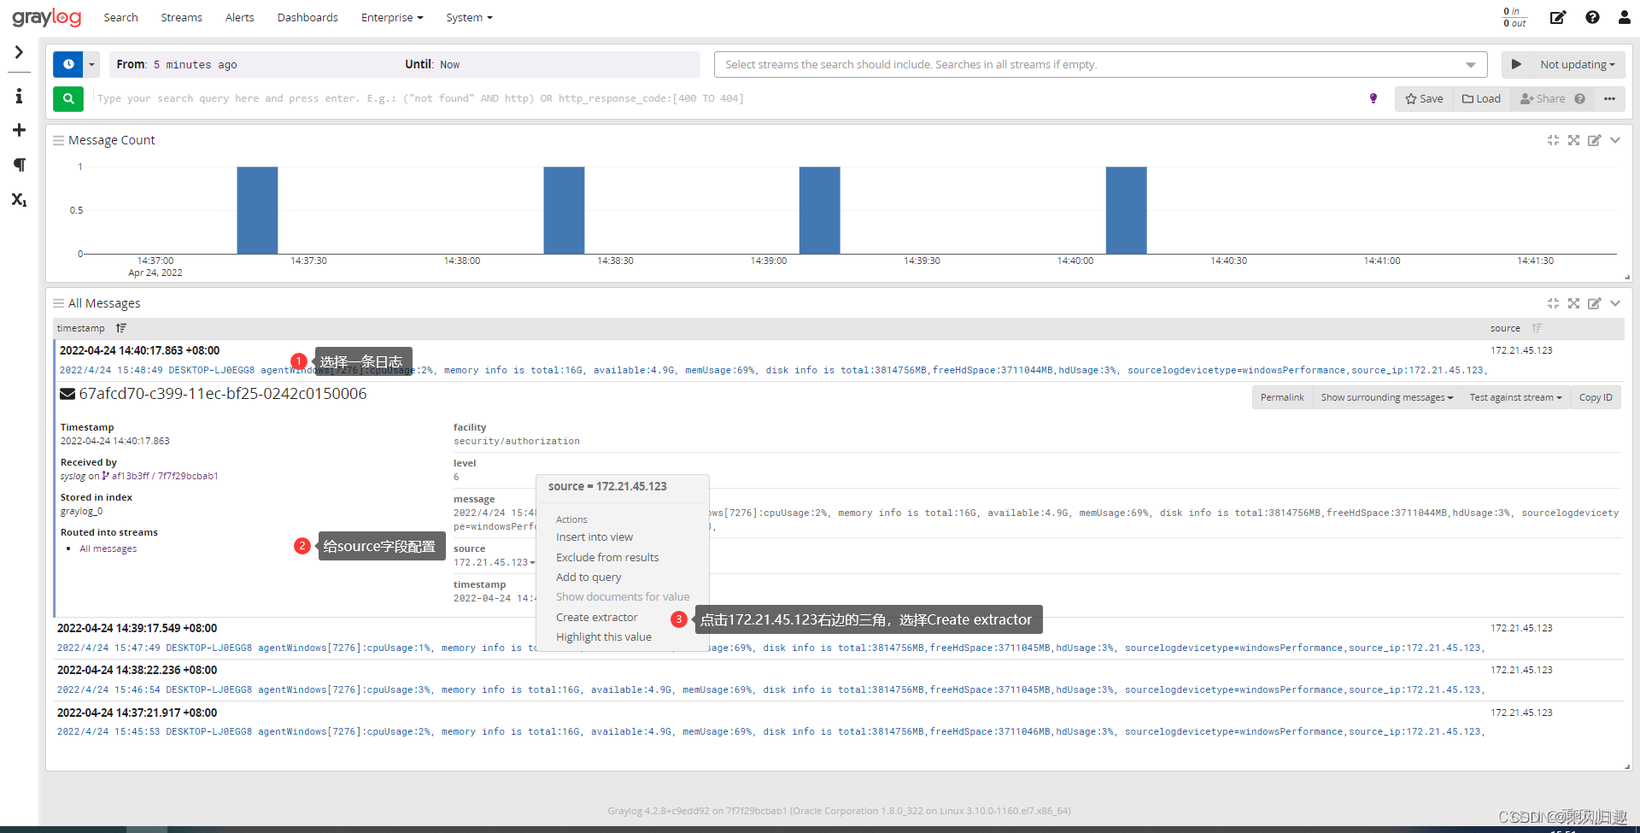Click the user profile icon
Image resolution: width=1640 pixels, height=833 pixels.
(1625, 17)
